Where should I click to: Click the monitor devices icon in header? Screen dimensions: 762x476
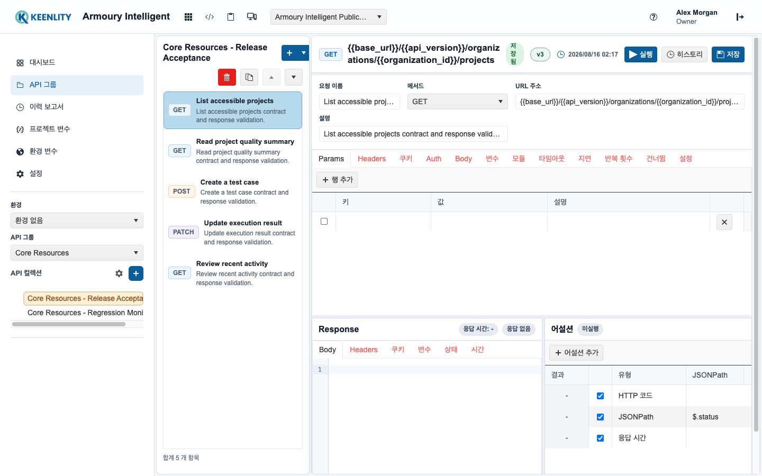point(252,17)
